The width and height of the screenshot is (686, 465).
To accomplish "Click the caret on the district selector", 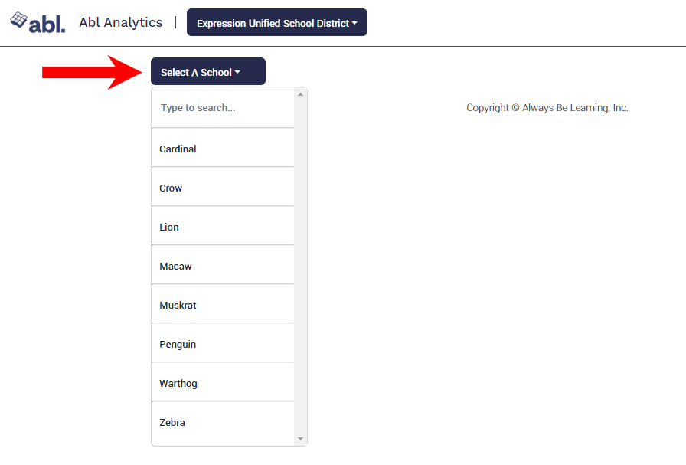I will pos(355,23).
